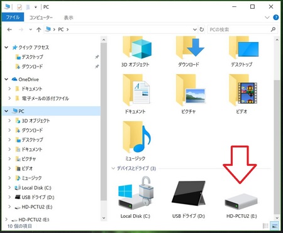Screen dimensions: 283x233
Task: Switch to large icons view
Action: (x=274, y=226)
